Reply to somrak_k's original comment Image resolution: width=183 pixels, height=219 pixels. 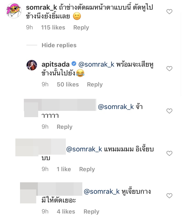click(81, 28)
